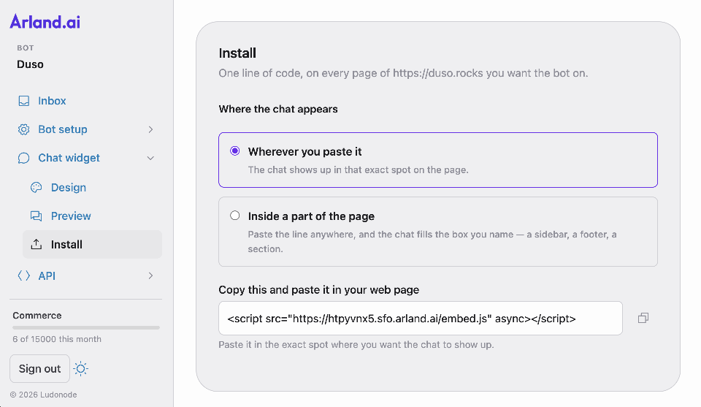Image resolution: width=701 pixels, height=407 pixels.
Task: Click the Preview chat icon
Action: (x=37, y=216)
